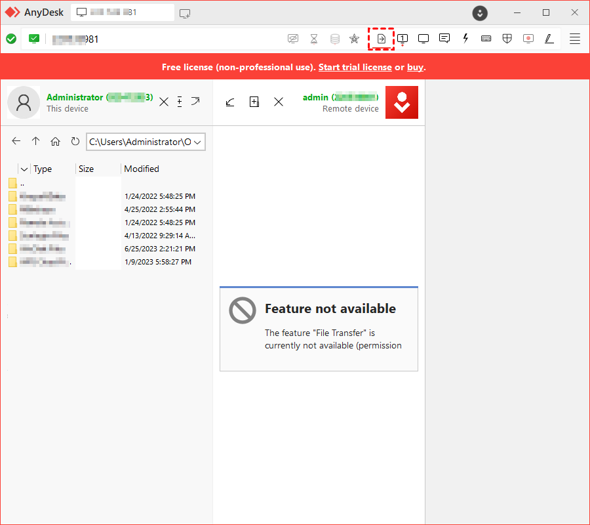This screenshot has height=525, width=590.
Task: Open the File Transfer document-arrow icon
Action: 381,39
